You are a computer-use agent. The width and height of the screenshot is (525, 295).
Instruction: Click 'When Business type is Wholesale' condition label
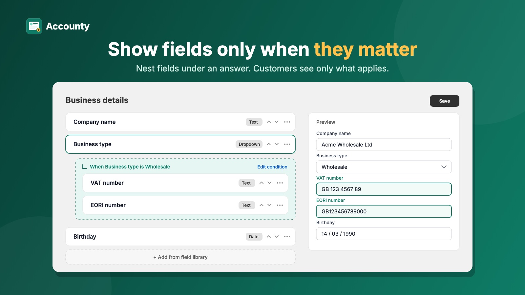[130, 167]
